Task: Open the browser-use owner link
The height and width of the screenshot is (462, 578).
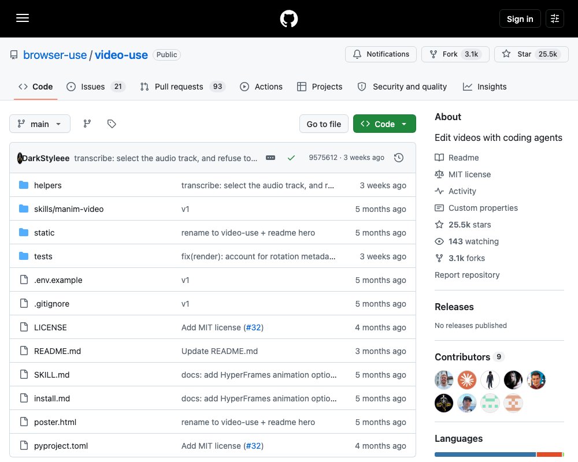Action: (55, 55)
